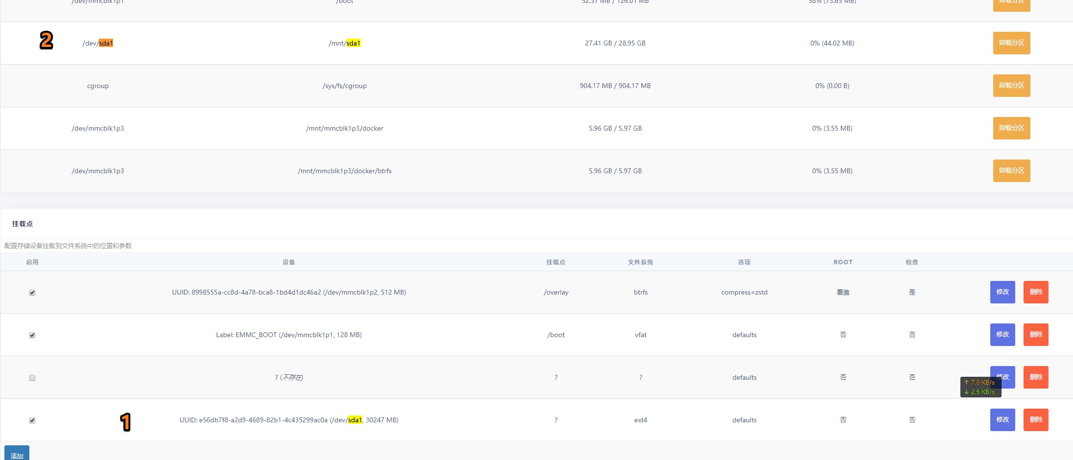Click the network speed overlay widget

(x=980, y=387)
